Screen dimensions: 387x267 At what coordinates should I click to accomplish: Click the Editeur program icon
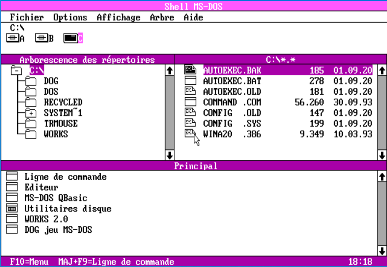12,187
